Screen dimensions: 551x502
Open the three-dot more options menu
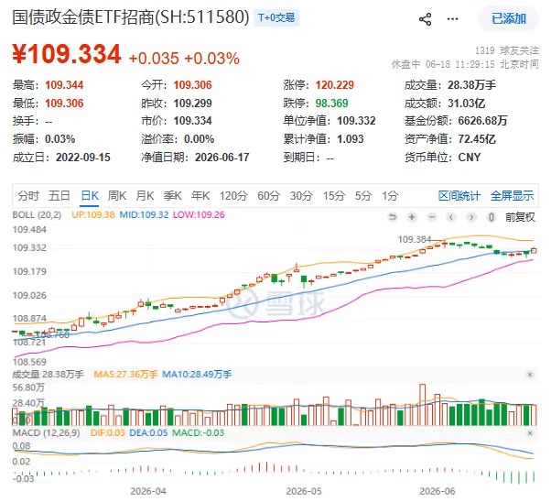click(452, 19)
